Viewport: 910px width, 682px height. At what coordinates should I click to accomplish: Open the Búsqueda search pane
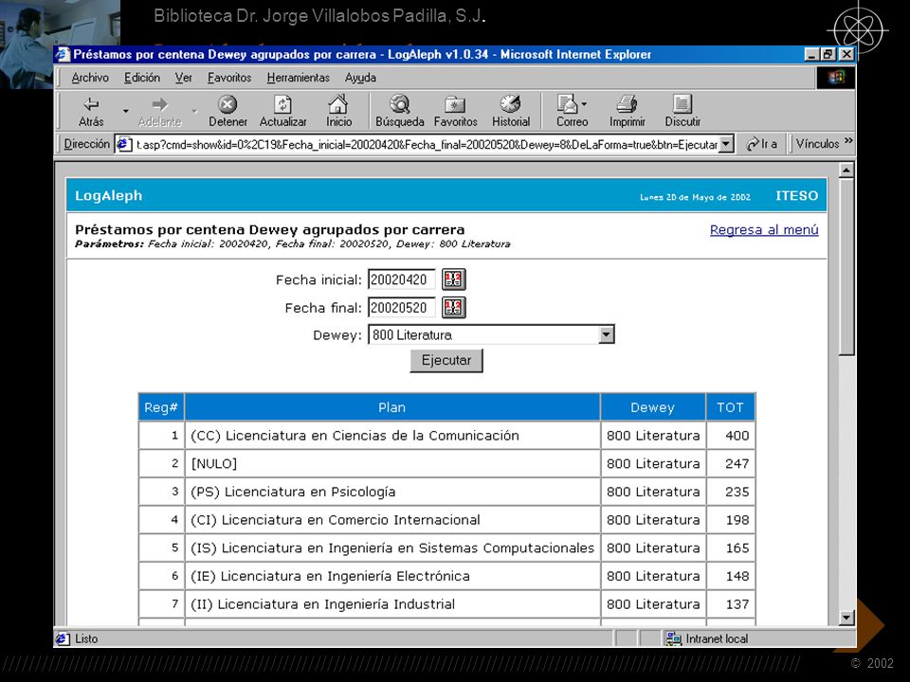[x=400, y=111]
